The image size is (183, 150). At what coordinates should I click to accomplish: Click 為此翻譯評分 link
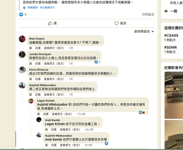pyautogui.click(x=47, y=8)
